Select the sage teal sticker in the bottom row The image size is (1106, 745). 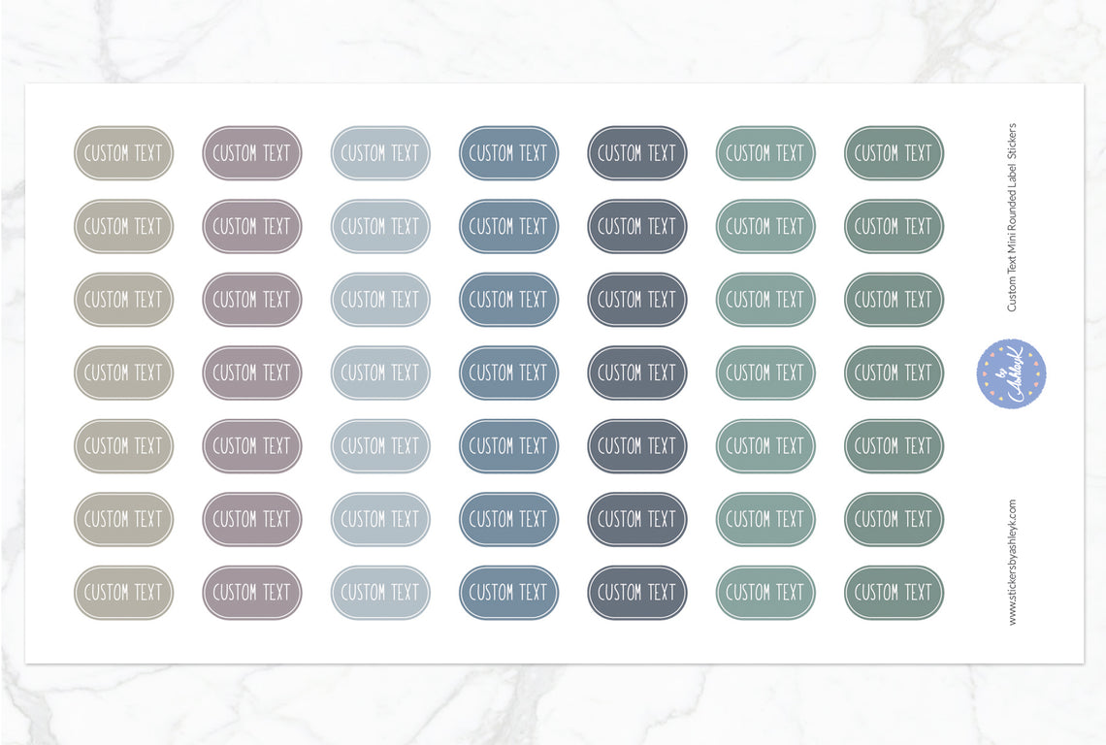tap(765, 593)
